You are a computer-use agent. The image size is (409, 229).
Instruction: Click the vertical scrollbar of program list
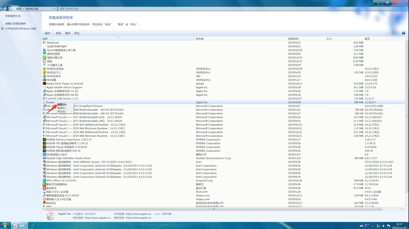407,116
